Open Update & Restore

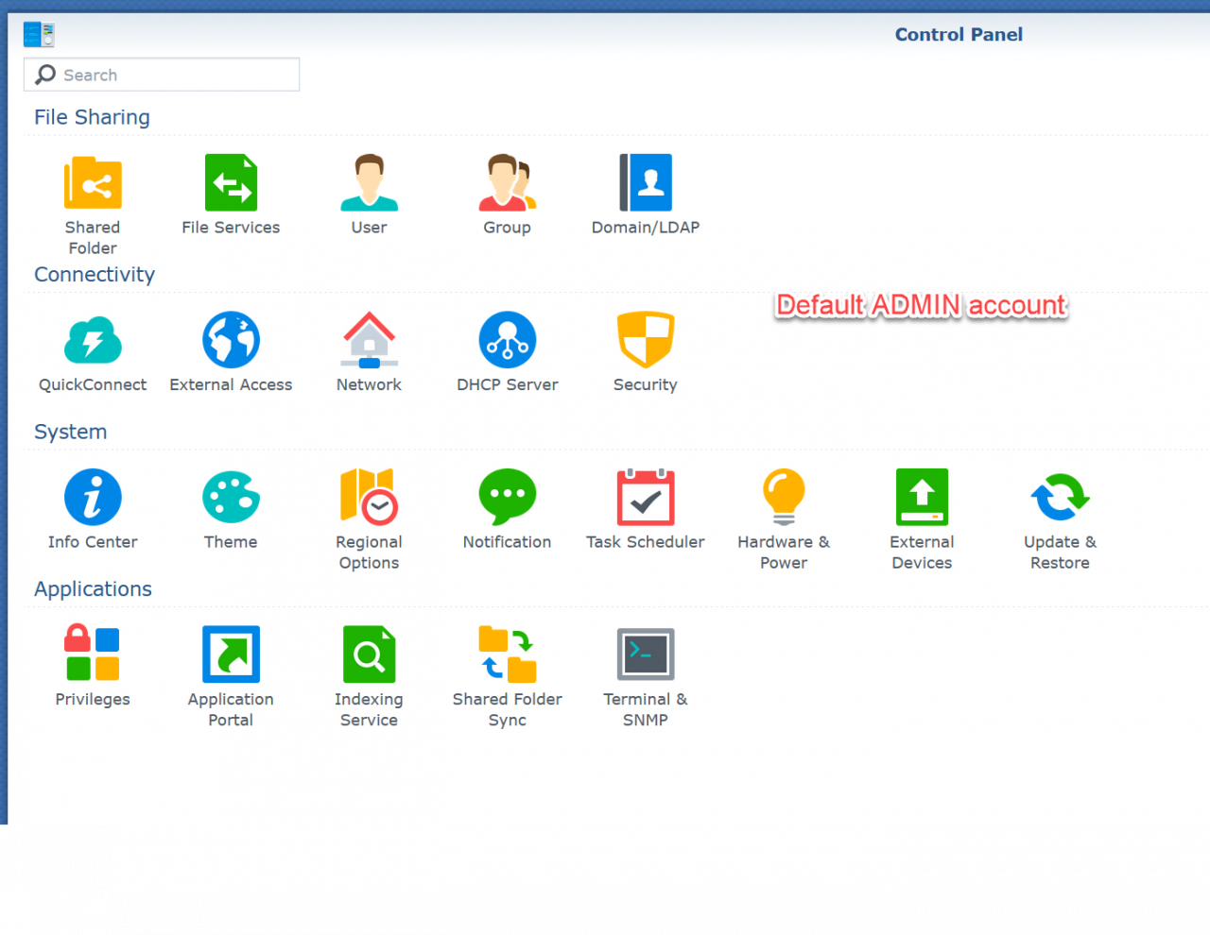(1060, 498)
